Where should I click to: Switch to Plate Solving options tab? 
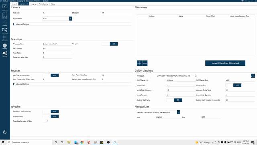pos(44,4)
